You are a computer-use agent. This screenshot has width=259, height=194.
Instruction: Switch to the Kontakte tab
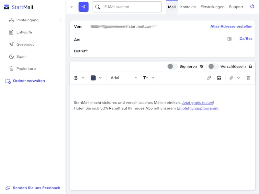click(188, 7)
